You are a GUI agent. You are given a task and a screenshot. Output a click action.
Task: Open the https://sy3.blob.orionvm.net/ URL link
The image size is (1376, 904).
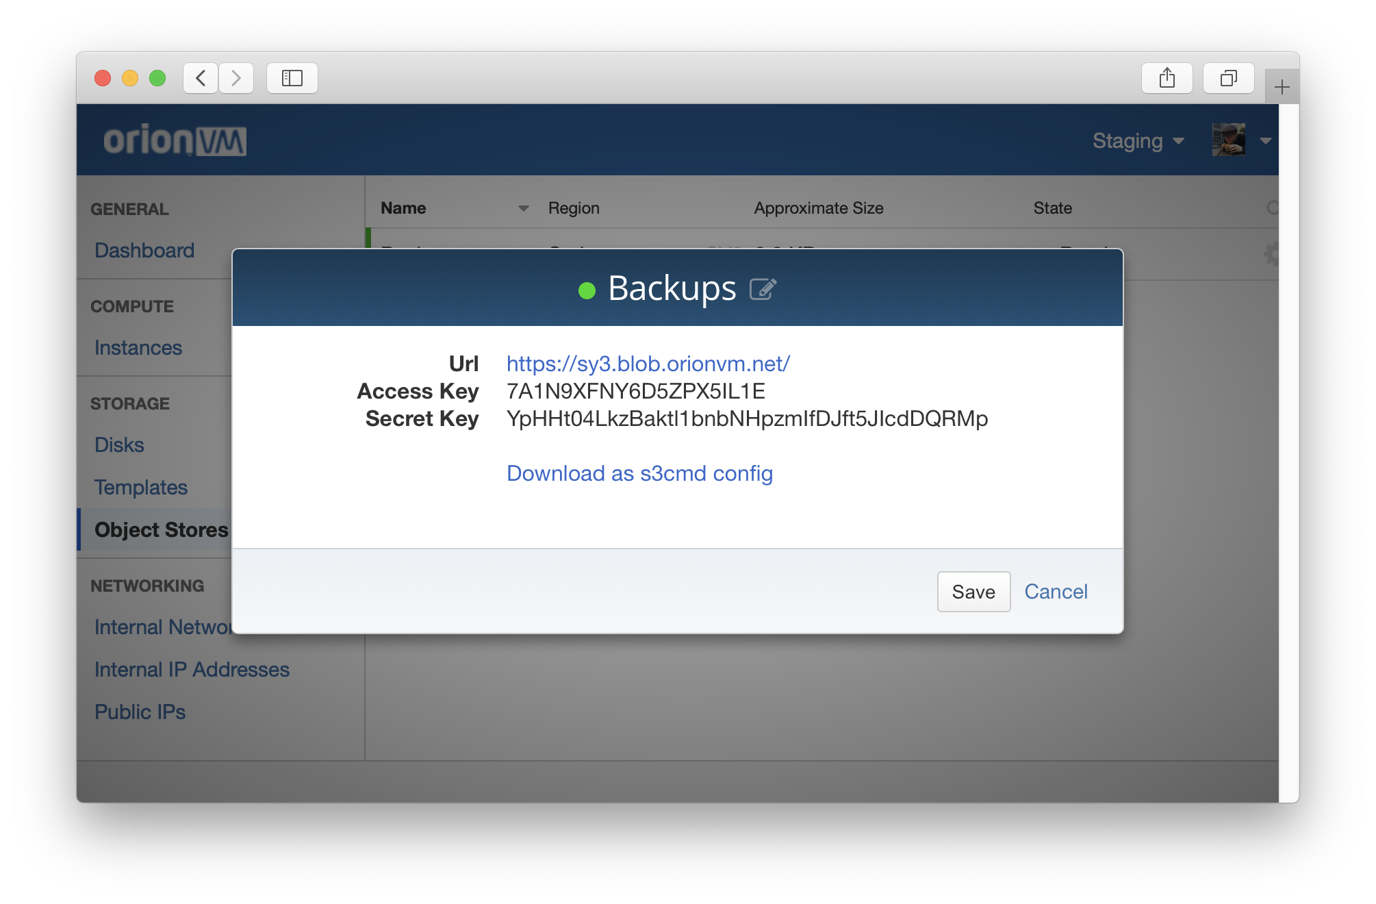coord(647,363)
